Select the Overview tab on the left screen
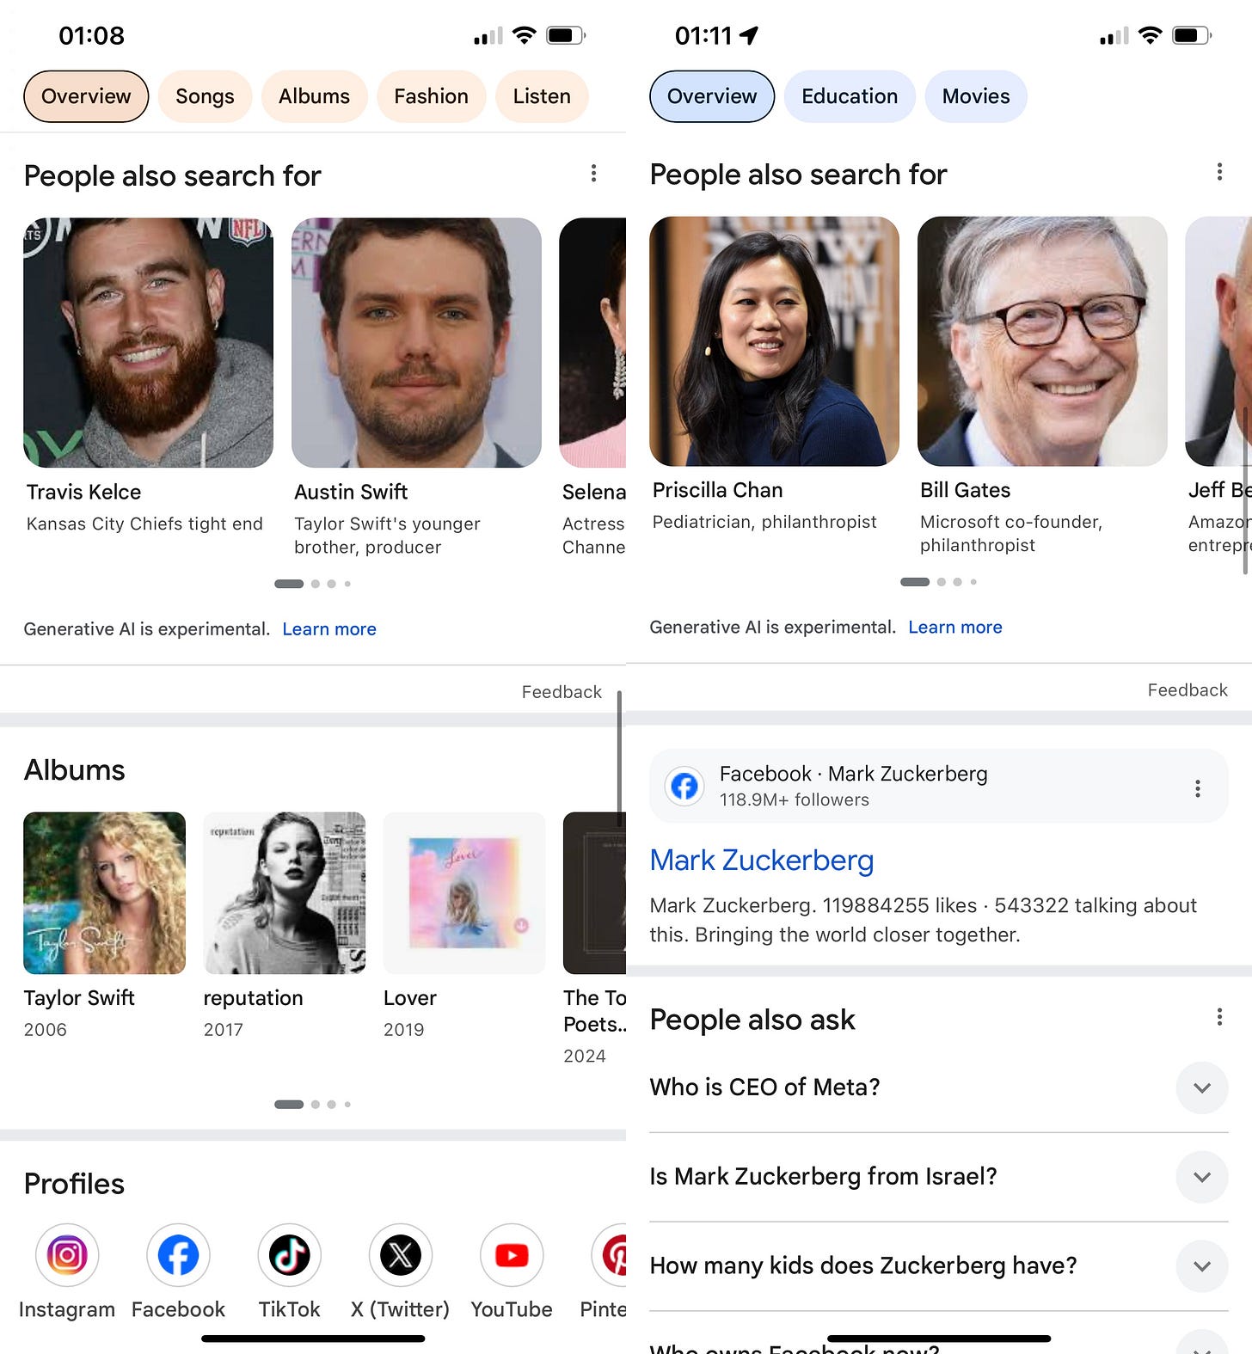This screenshot has width=1252, height=1354. pyautogui.click(x=86, y=96)
